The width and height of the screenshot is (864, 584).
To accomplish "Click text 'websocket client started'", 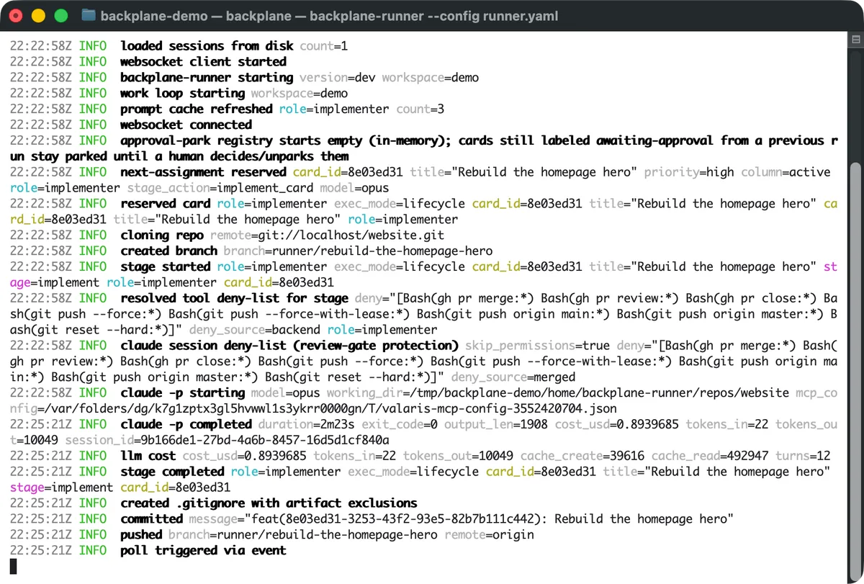I will tap(203, 62).
